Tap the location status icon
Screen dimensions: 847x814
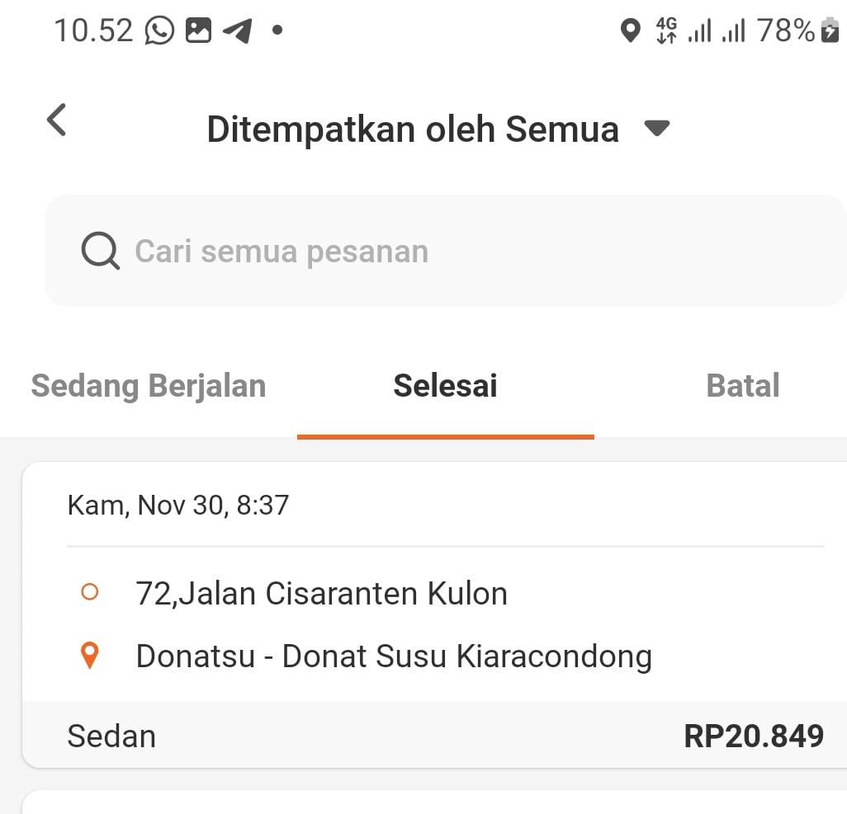click(630, 31)
